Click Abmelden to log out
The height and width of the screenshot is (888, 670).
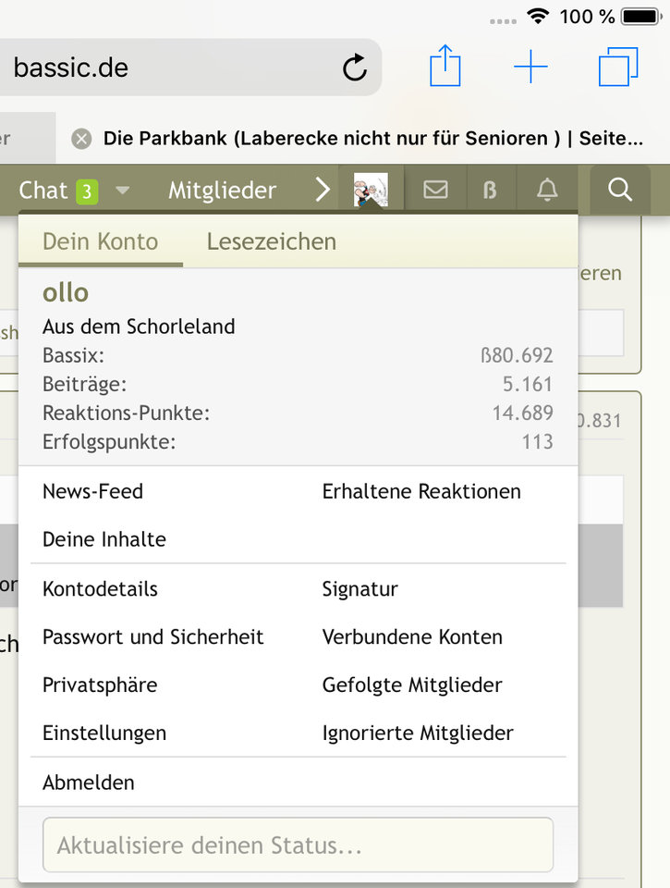[x=89, y=783]
